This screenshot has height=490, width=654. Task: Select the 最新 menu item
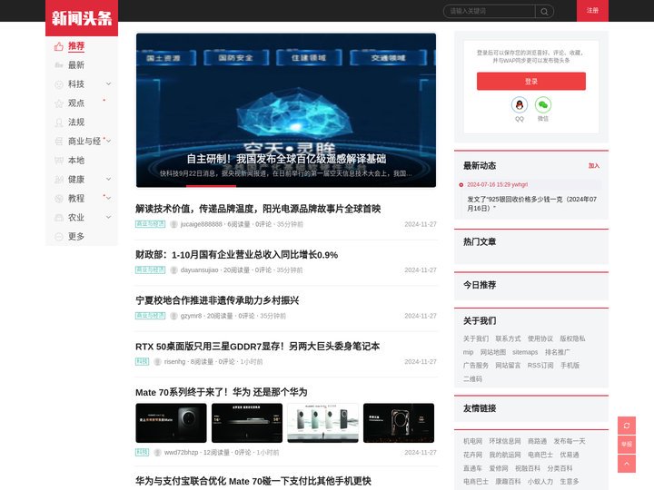[x=76, y=65]
